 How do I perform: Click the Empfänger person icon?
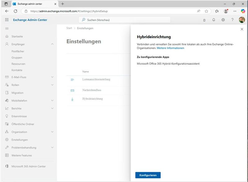pos(7,44)
